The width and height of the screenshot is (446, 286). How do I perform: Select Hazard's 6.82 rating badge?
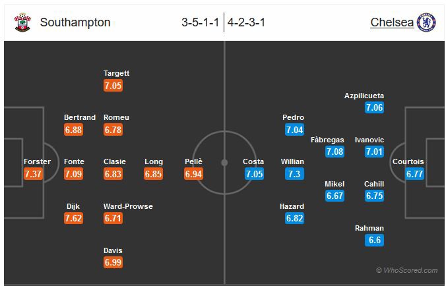click(x=294, y=218)
